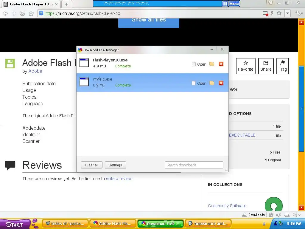Click the green-arrow tray icon beside the clock
The image size is (305, 229).
coord(281,223)
